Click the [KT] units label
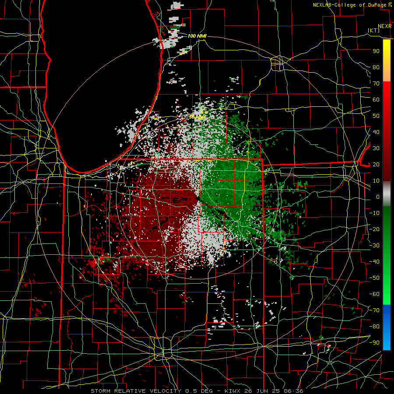This screenshot has height=394, width=394. (374, 30)
